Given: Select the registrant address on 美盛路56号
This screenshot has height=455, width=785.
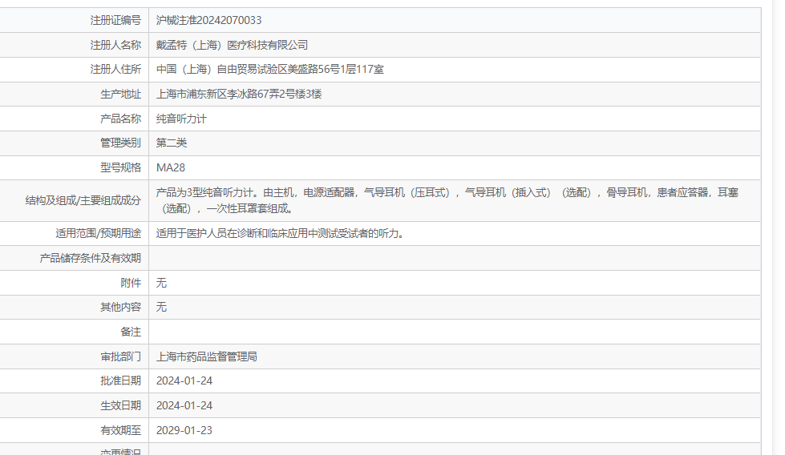Looking at the screenshot, I should (x=269, y=70).
